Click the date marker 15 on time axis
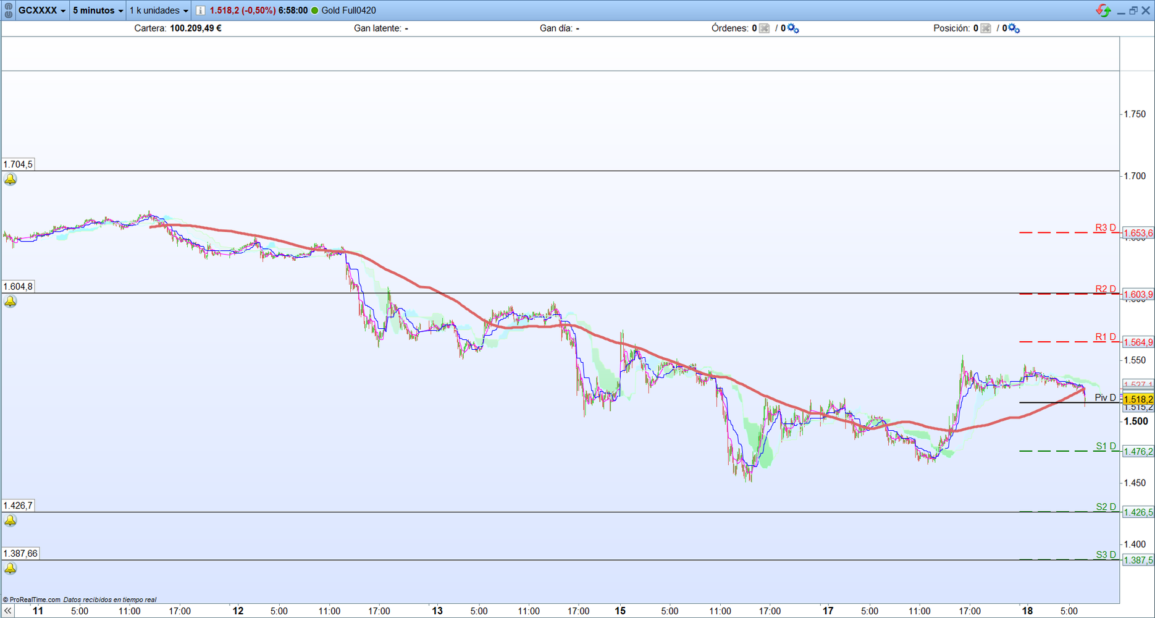The height and width of the screenshot is (618, 1155). point(620,611)
